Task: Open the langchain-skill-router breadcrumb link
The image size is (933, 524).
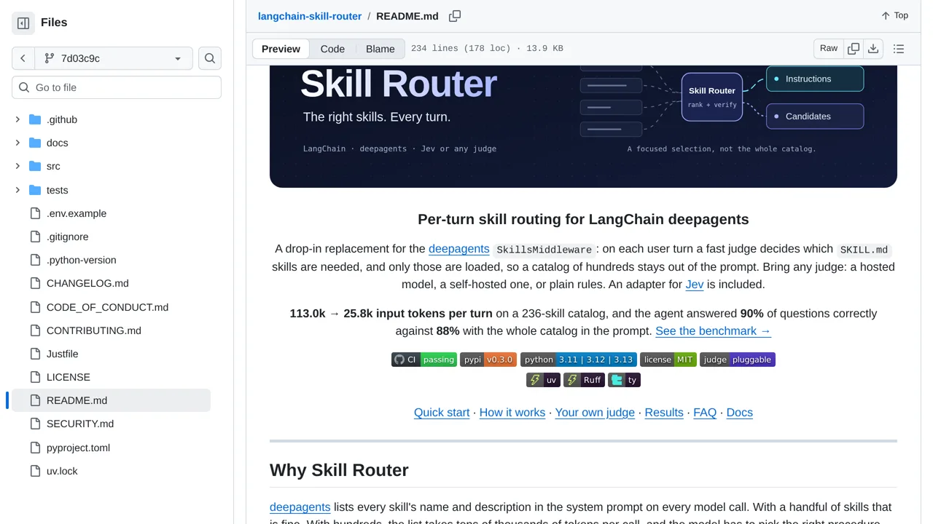Action: 310,16
